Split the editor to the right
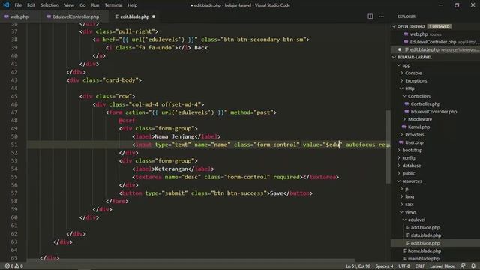Image resolution: width=480 pixels, height=270 pixels. click(x=370, y=16)
